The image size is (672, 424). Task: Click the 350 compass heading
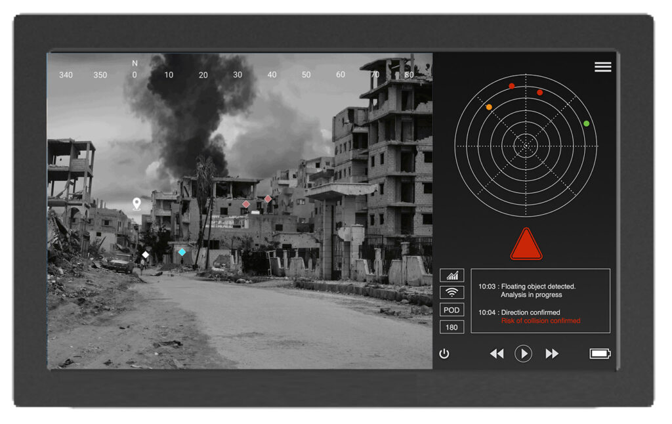100,75
